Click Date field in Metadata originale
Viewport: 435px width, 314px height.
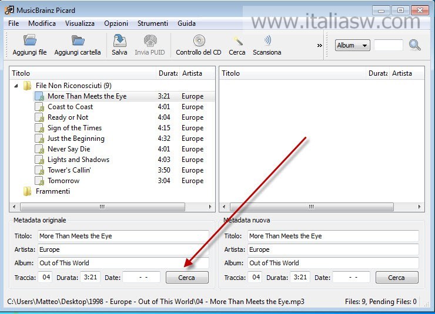[142, 277]
